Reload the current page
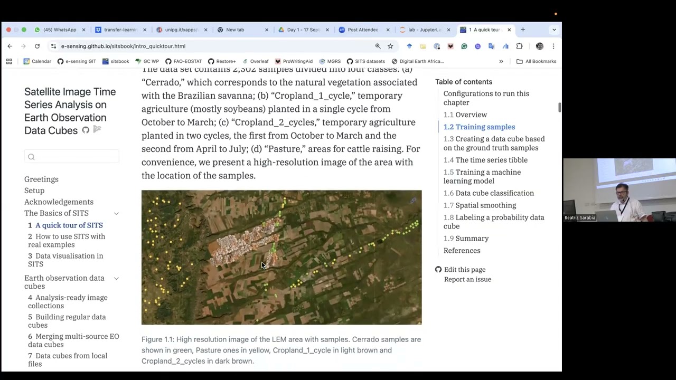676x380 pixels. pos(37,46)
